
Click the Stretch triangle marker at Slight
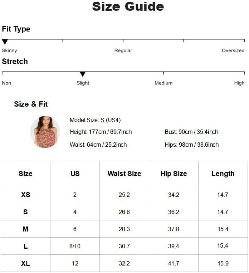point(83,74)
